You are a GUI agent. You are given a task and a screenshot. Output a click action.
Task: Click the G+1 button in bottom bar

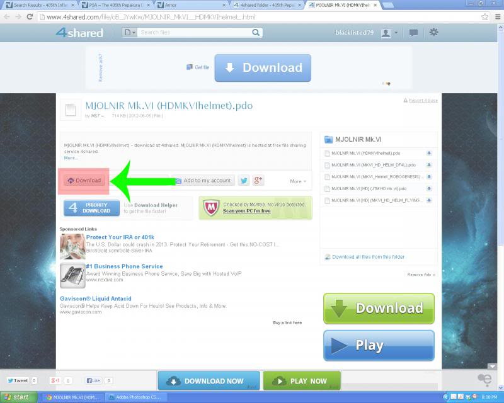[x=55, y=380]
